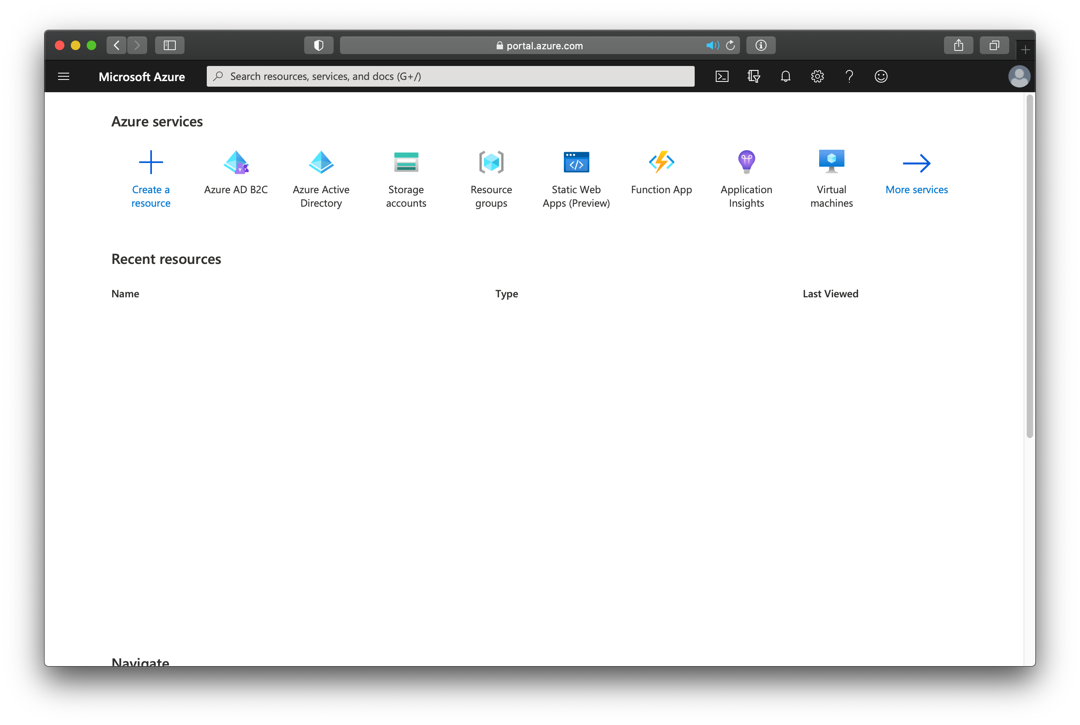Viewport: 1080px width, 725px height.
Task: Show notifications bell
Action: tap(785, 76)
